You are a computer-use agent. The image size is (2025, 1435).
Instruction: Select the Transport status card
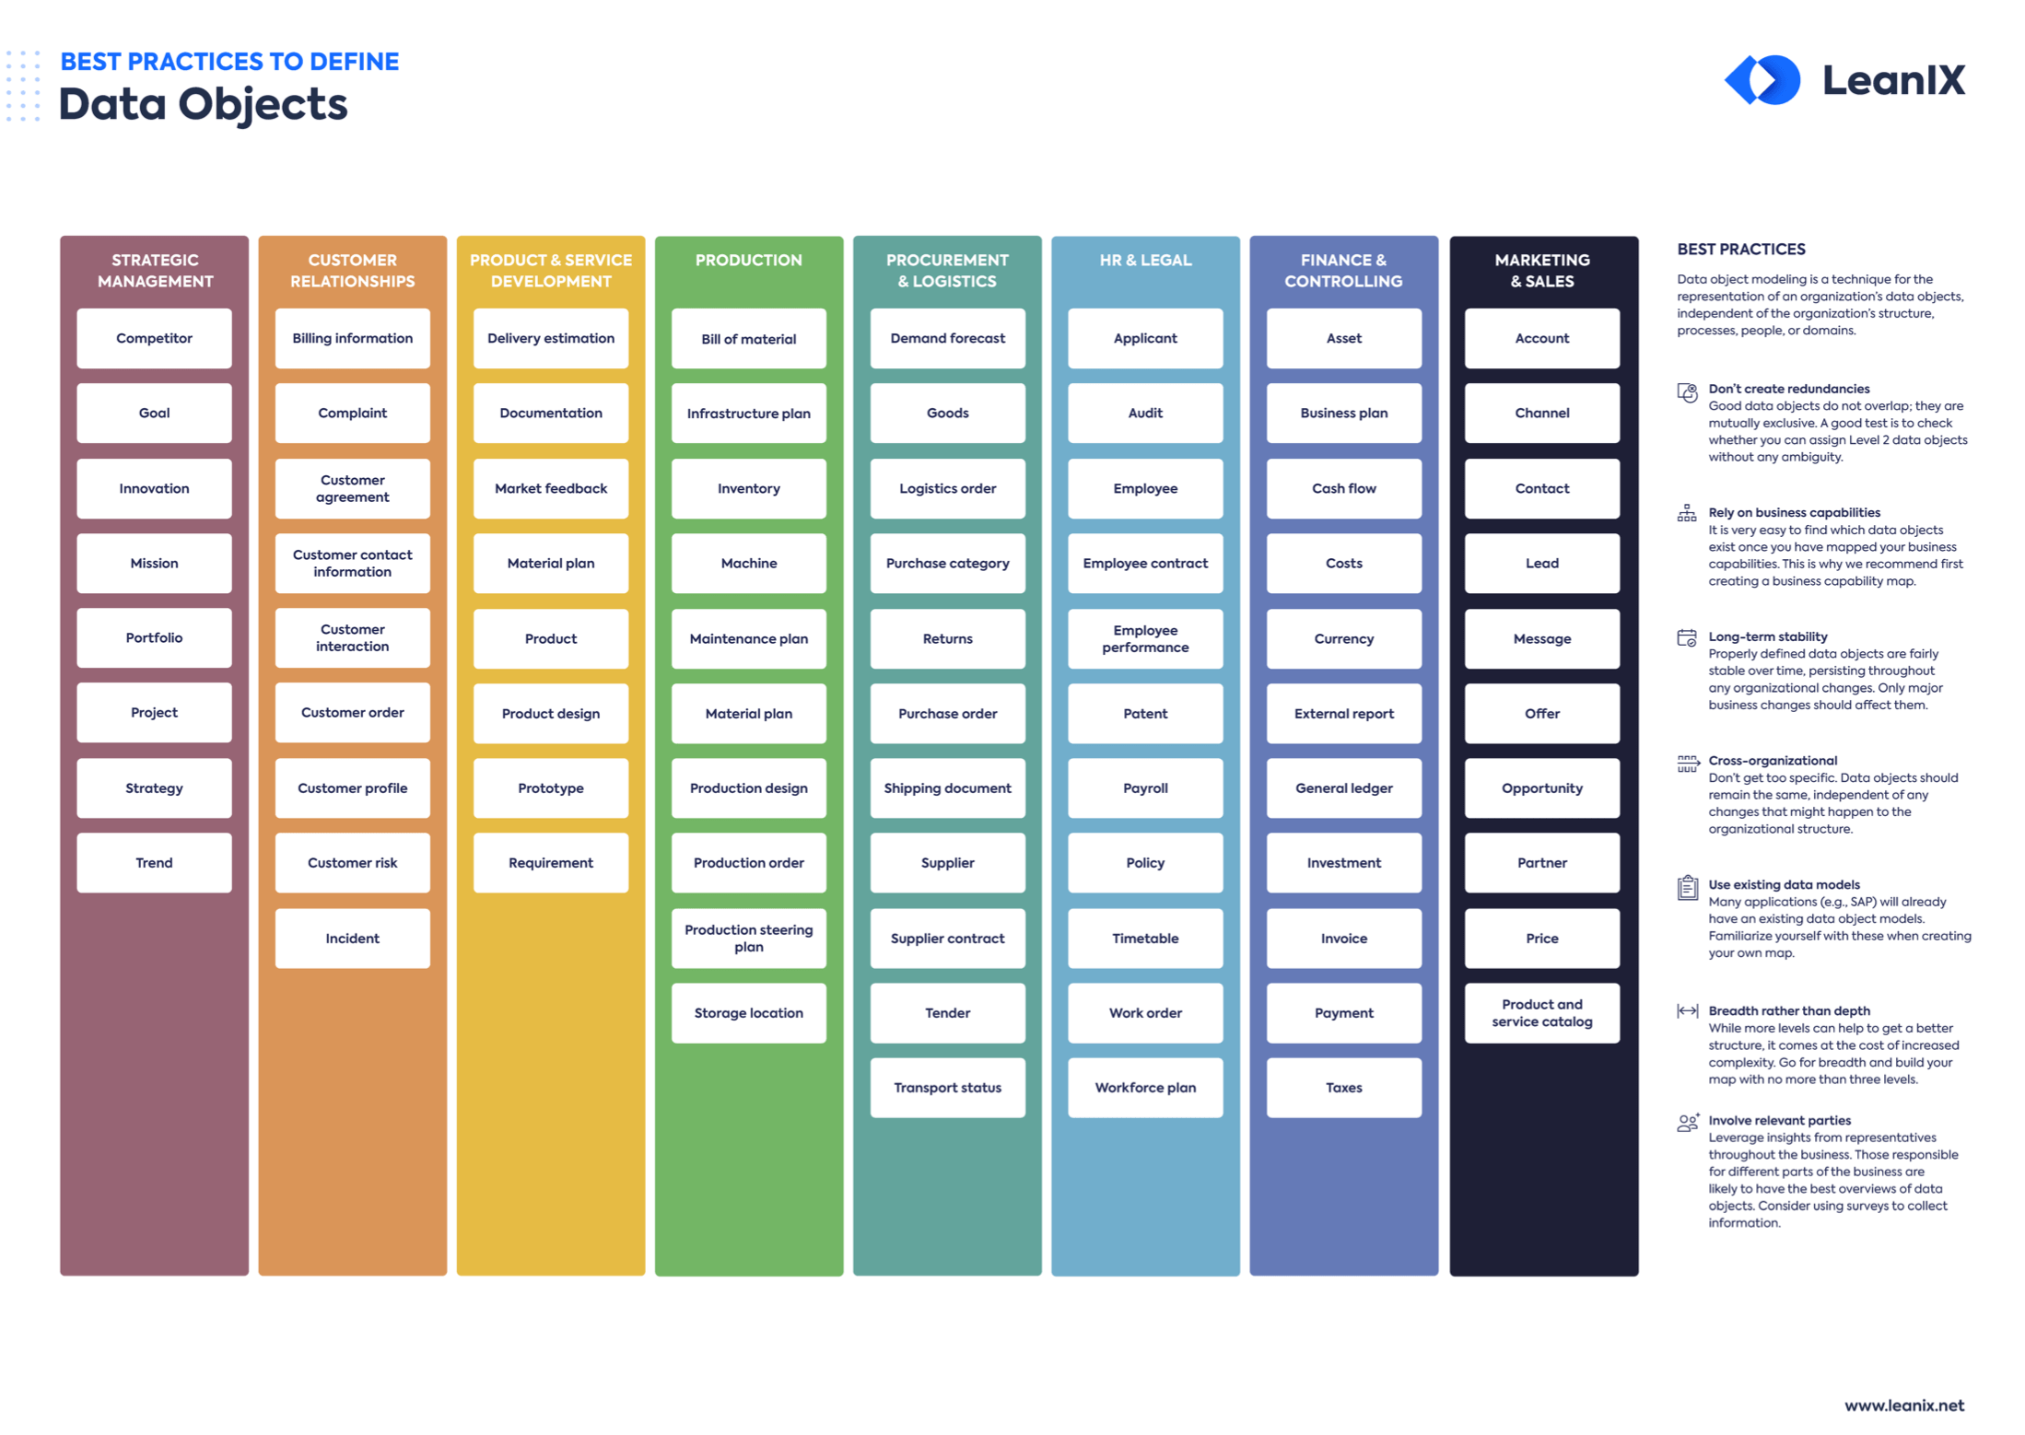click(946, 1087)
